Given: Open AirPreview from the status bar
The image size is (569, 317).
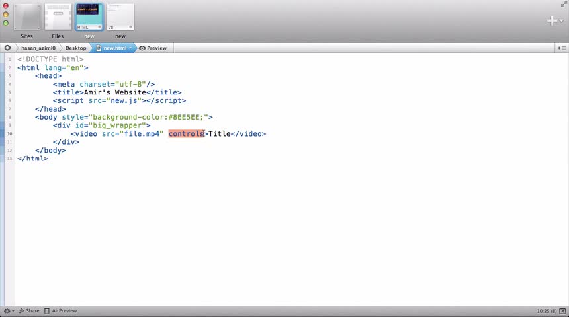Looking at the screenshot, I should coord(61,311).
